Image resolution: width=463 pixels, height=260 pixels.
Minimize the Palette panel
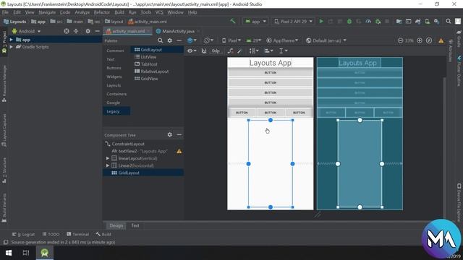(x=179, y=40)
